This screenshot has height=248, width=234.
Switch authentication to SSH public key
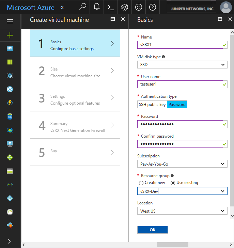click(x=152, y=105)
